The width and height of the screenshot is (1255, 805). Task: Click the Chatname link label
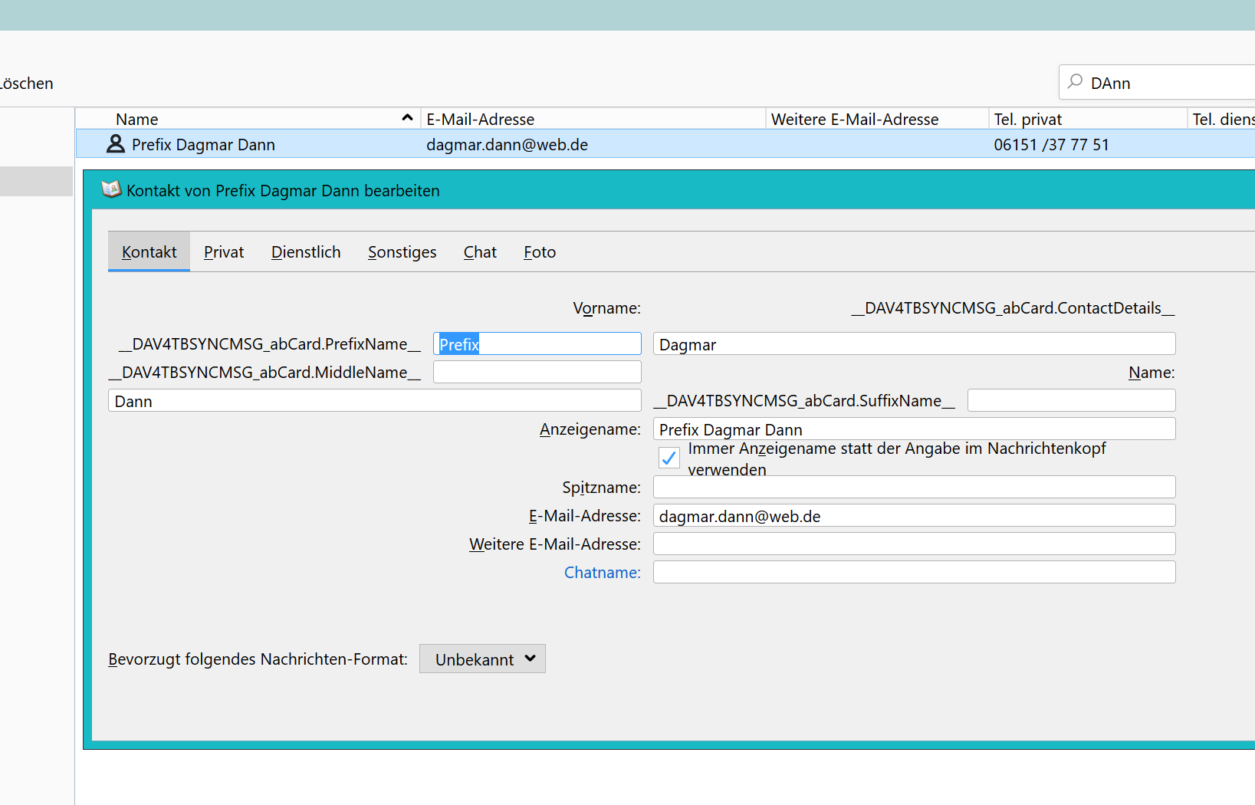pos(602,573)
